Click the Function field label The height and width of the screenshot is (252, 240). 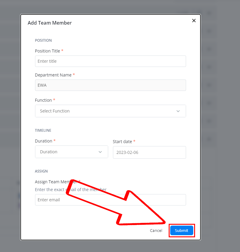click(43, 100)
